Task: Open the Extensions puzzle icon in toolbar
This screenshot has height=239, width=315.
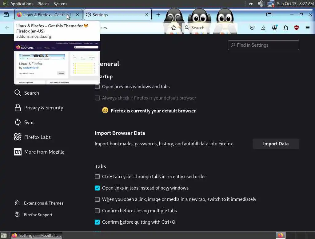Action: 285,28
